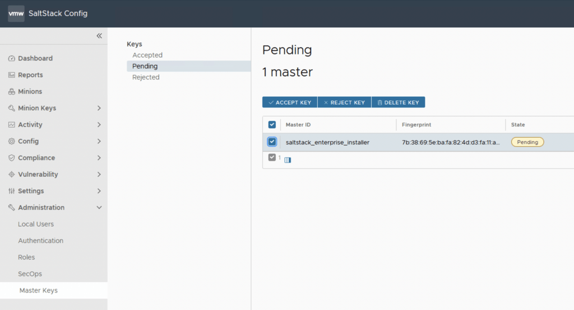The width and height of the screenshot is (574, 310).
Task: Click the Reports icon in sidebar
Action: pyautogui.click(x=12, y=75)
